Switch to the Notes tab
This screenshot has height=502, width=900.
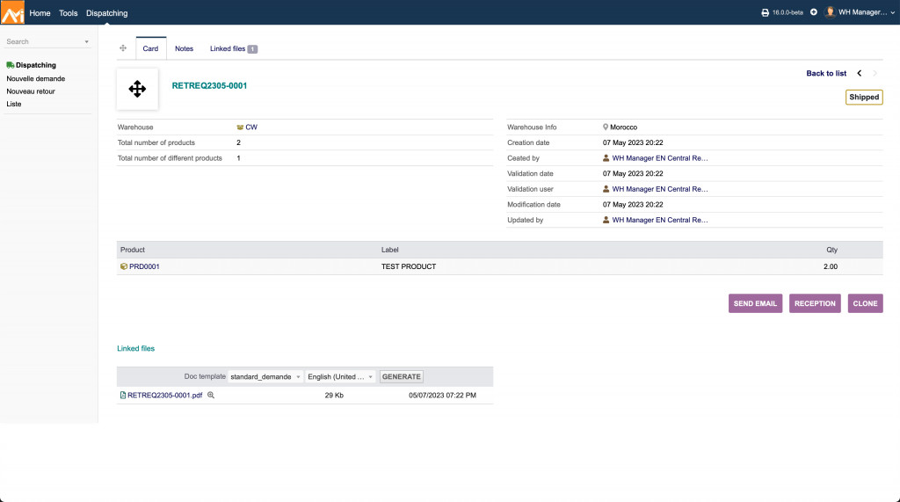tap(184, 48)
